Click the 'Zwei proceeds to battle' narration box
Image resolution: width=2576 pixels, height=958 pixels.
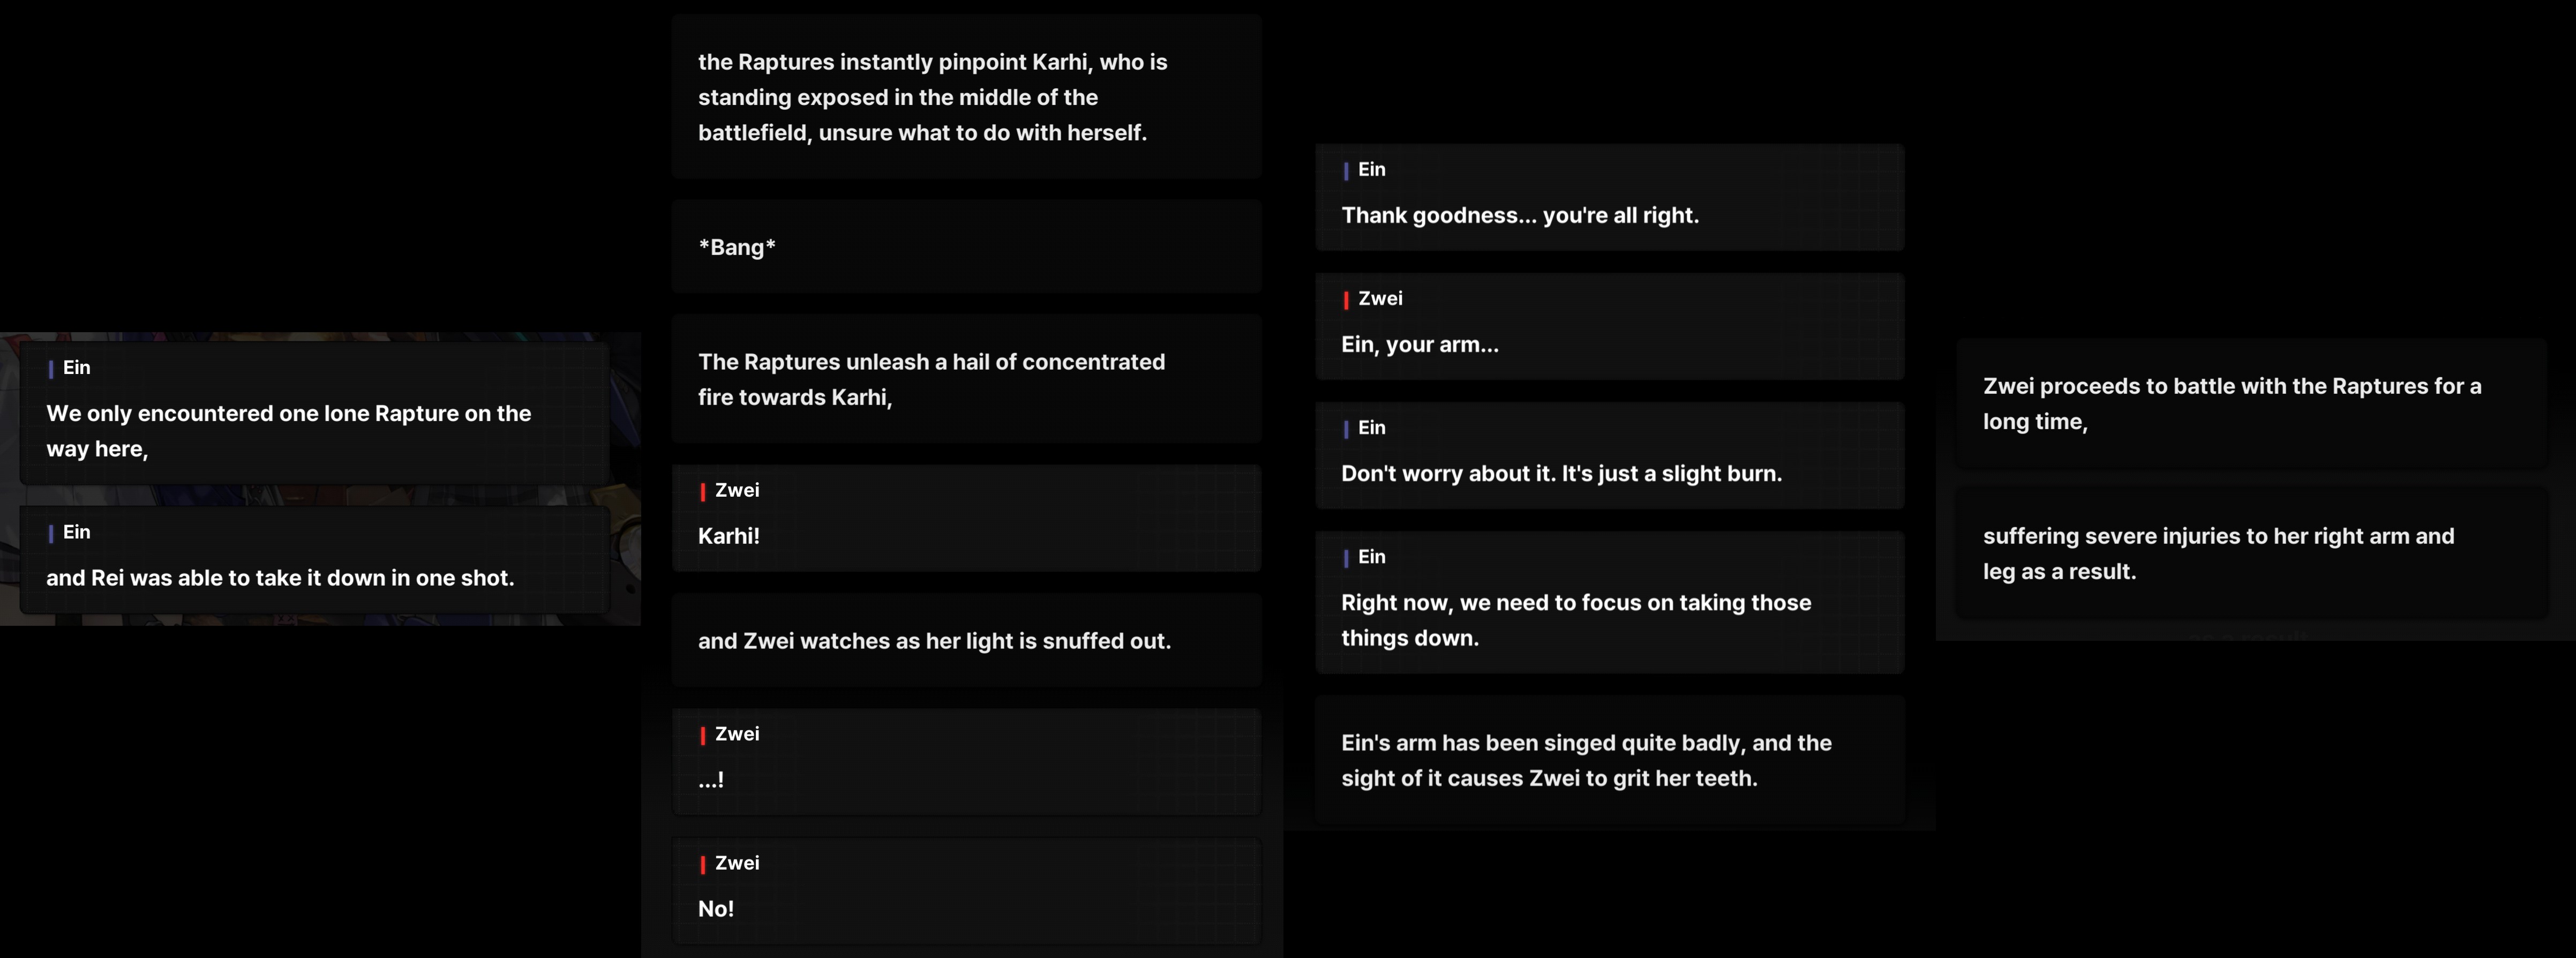pos(2251,403)
